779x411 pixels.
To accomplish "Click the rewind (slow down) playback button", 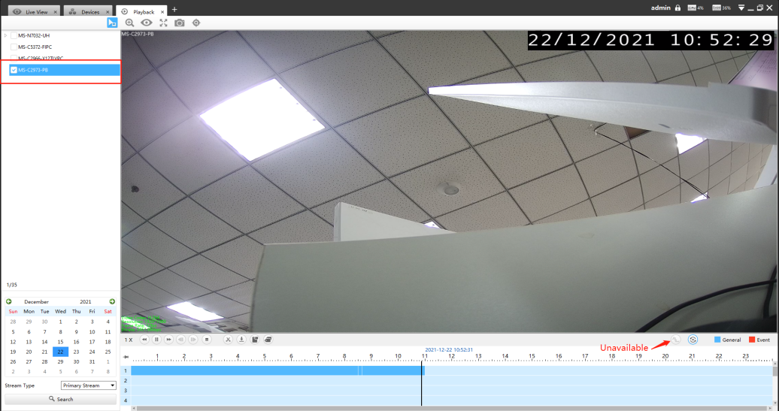I will [x=144, y=340].
